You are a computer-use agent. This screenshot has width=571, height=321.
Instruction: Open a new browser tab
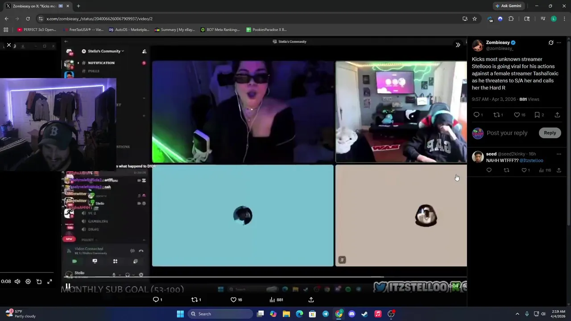[x=79, y=6]
